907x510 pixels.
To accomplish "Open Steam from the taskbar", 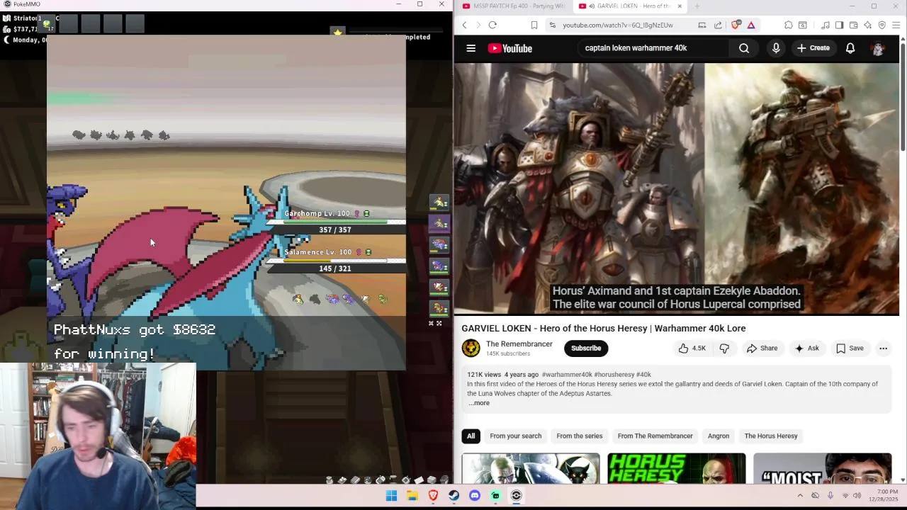I will 453,496.
